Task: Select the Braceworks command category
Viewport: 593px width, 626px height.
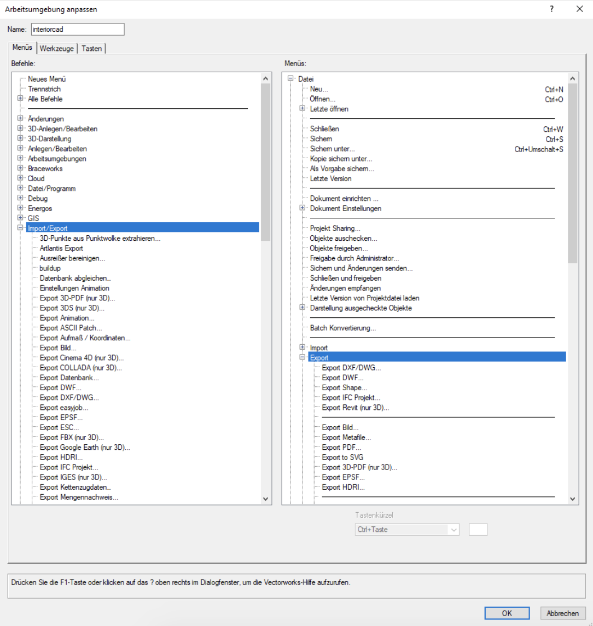Action: (x=45, y=168)
